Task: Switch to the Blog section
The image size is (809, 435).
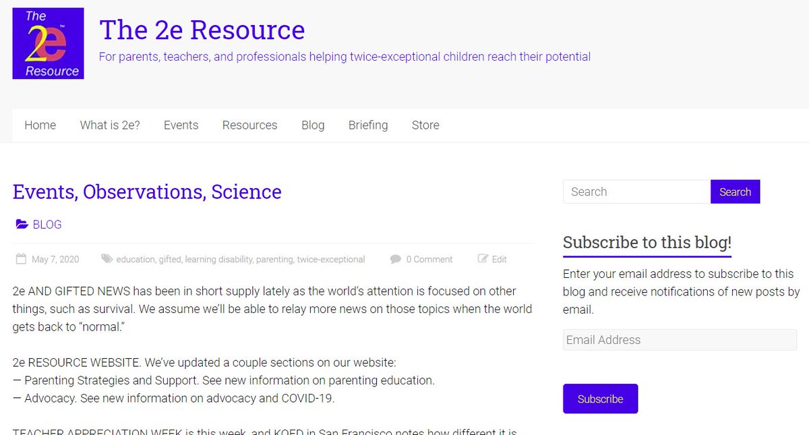Action: [313, 125]
